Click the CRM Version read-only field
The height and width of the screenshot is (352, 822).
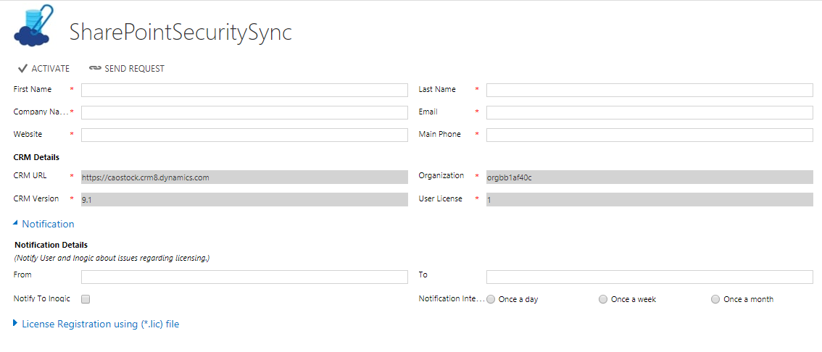pyautogui.click(x=244, y=200)
